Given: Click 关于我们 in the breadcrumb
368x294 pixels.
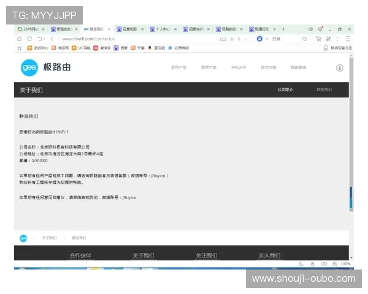Looking at the screenshot, I should pos(49,238).
